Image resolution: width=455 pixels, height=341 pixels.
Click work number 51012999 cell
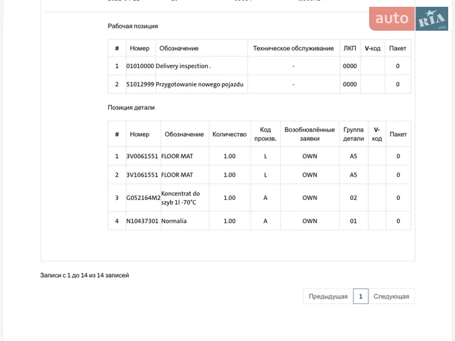[x=140, y=84]
